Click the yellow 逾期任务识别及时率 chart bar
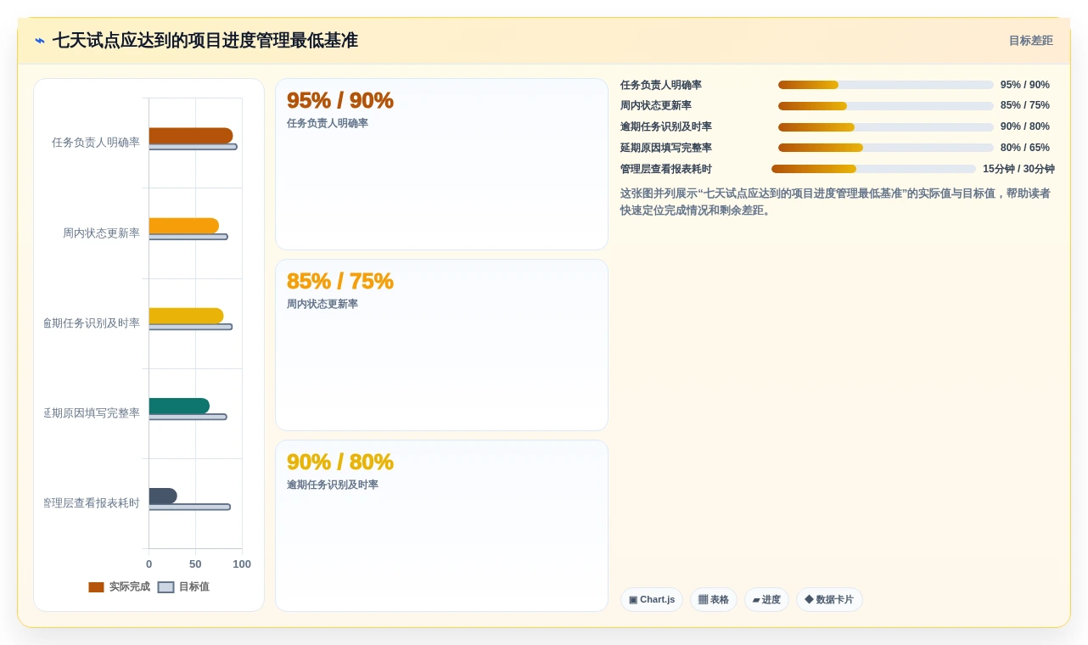Screen dimensions: 1088x645 tap(187, 316)
